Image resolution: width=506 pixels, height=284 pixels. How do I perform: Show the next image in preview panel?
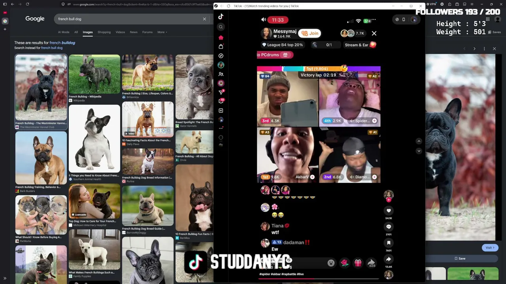click(474, 49)
